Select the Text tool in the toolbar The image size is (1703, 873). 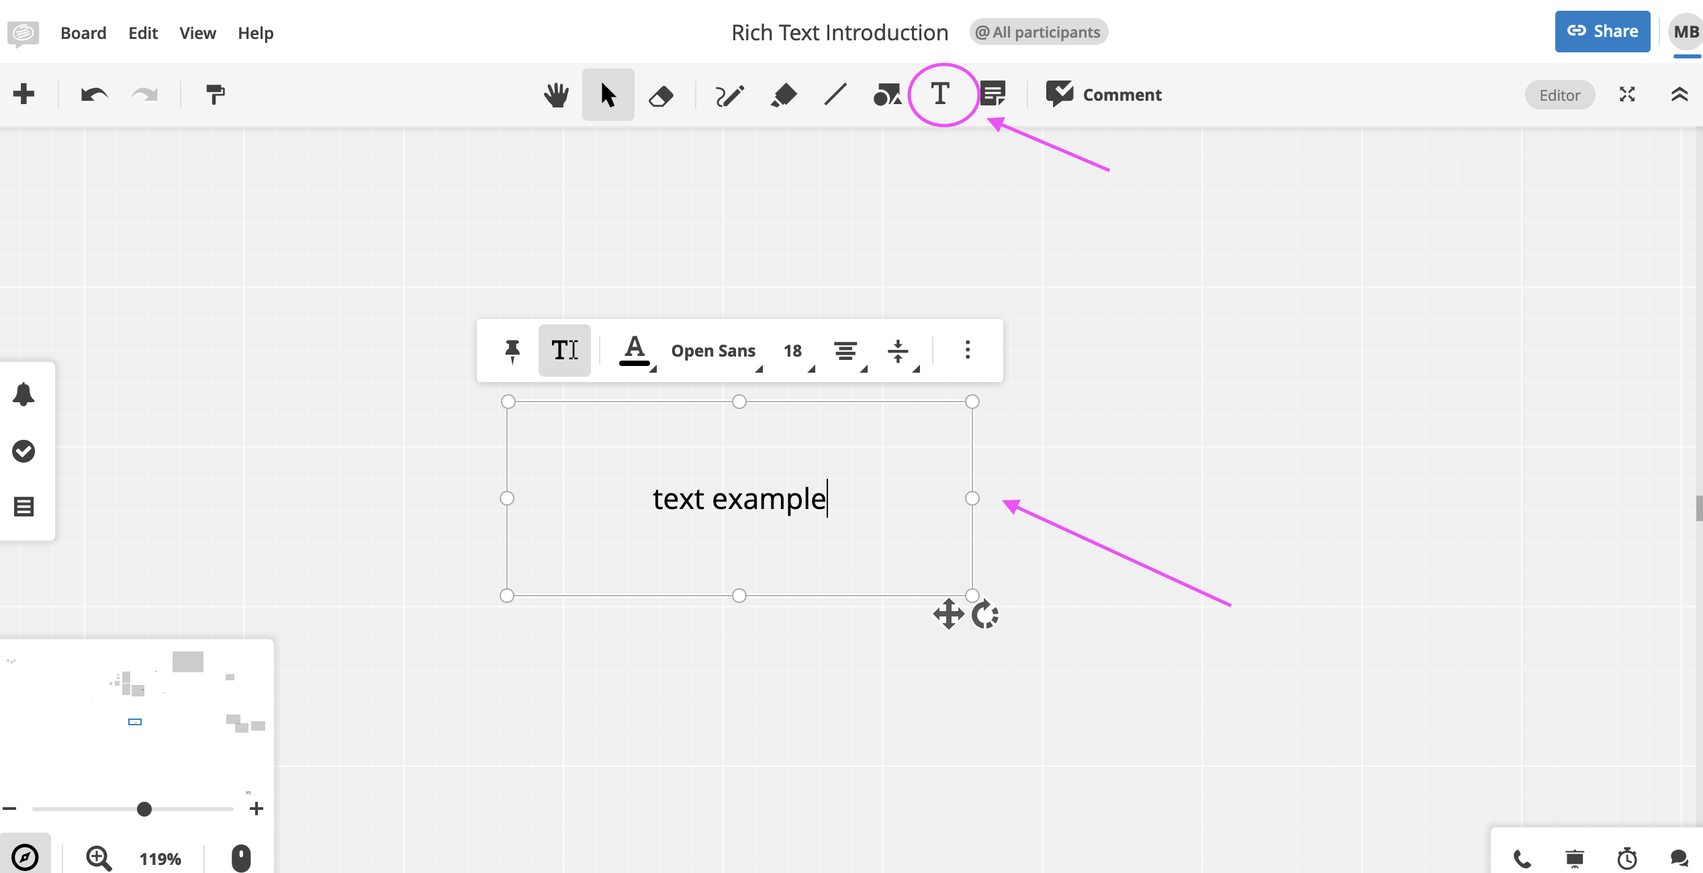pyautogui.click(x=940, y=94)
